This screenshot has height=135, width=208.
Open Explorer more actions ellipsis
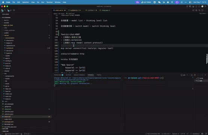pos(49,14)
